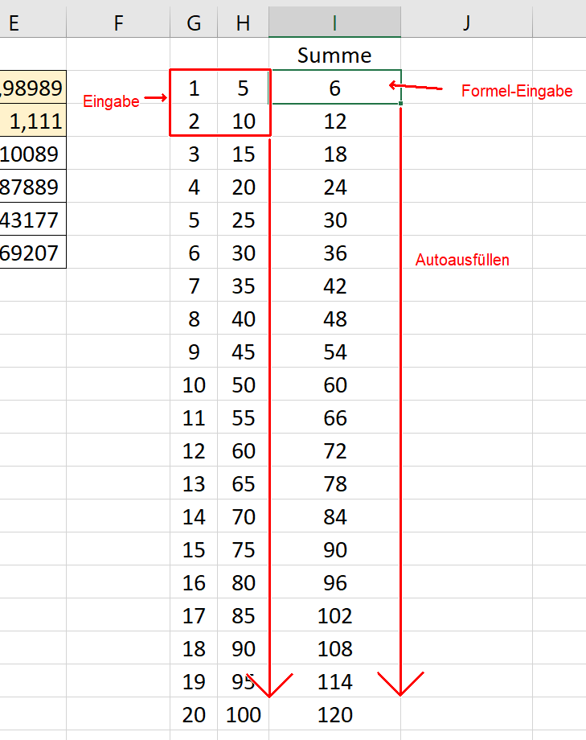Select column G cell with value 3
Screen dimensions: 586x740
(194, 154)
